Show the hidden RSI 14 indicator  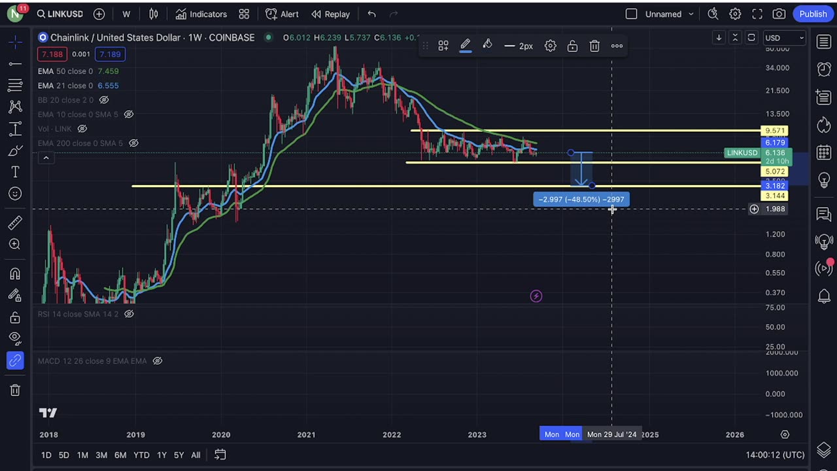point(129,314)
